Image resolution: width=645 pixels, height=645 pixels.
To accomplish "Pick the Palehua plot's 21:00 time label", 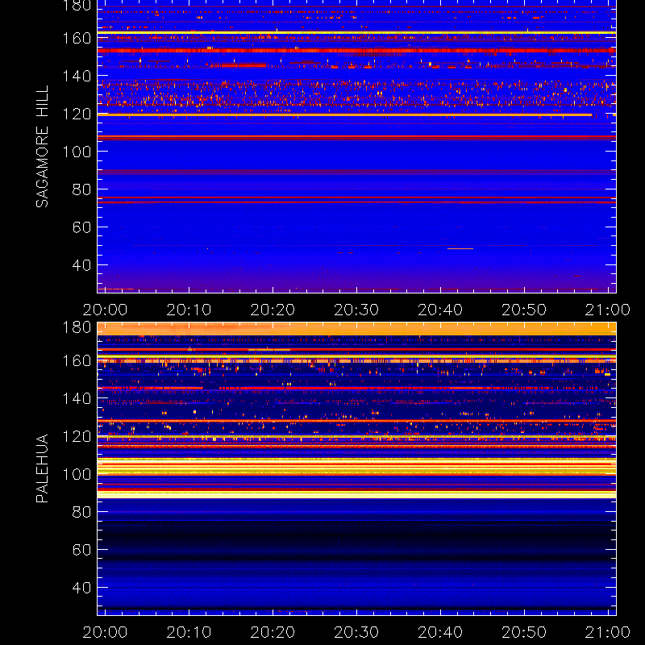I will click(608, 632).
